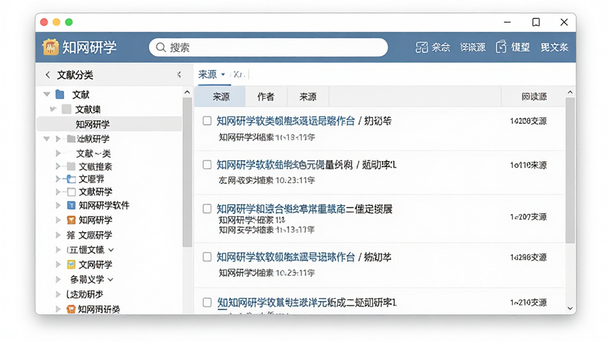Expand the arrow beside 知网网研类

coord(58,309)
